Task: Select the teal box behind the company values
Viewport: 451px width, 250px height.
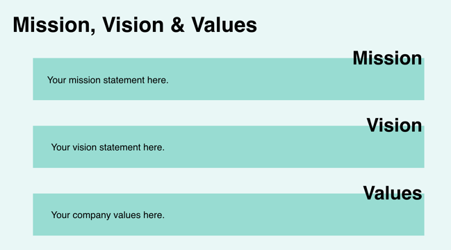Action: pyautogui.click(x=229, y=215)
